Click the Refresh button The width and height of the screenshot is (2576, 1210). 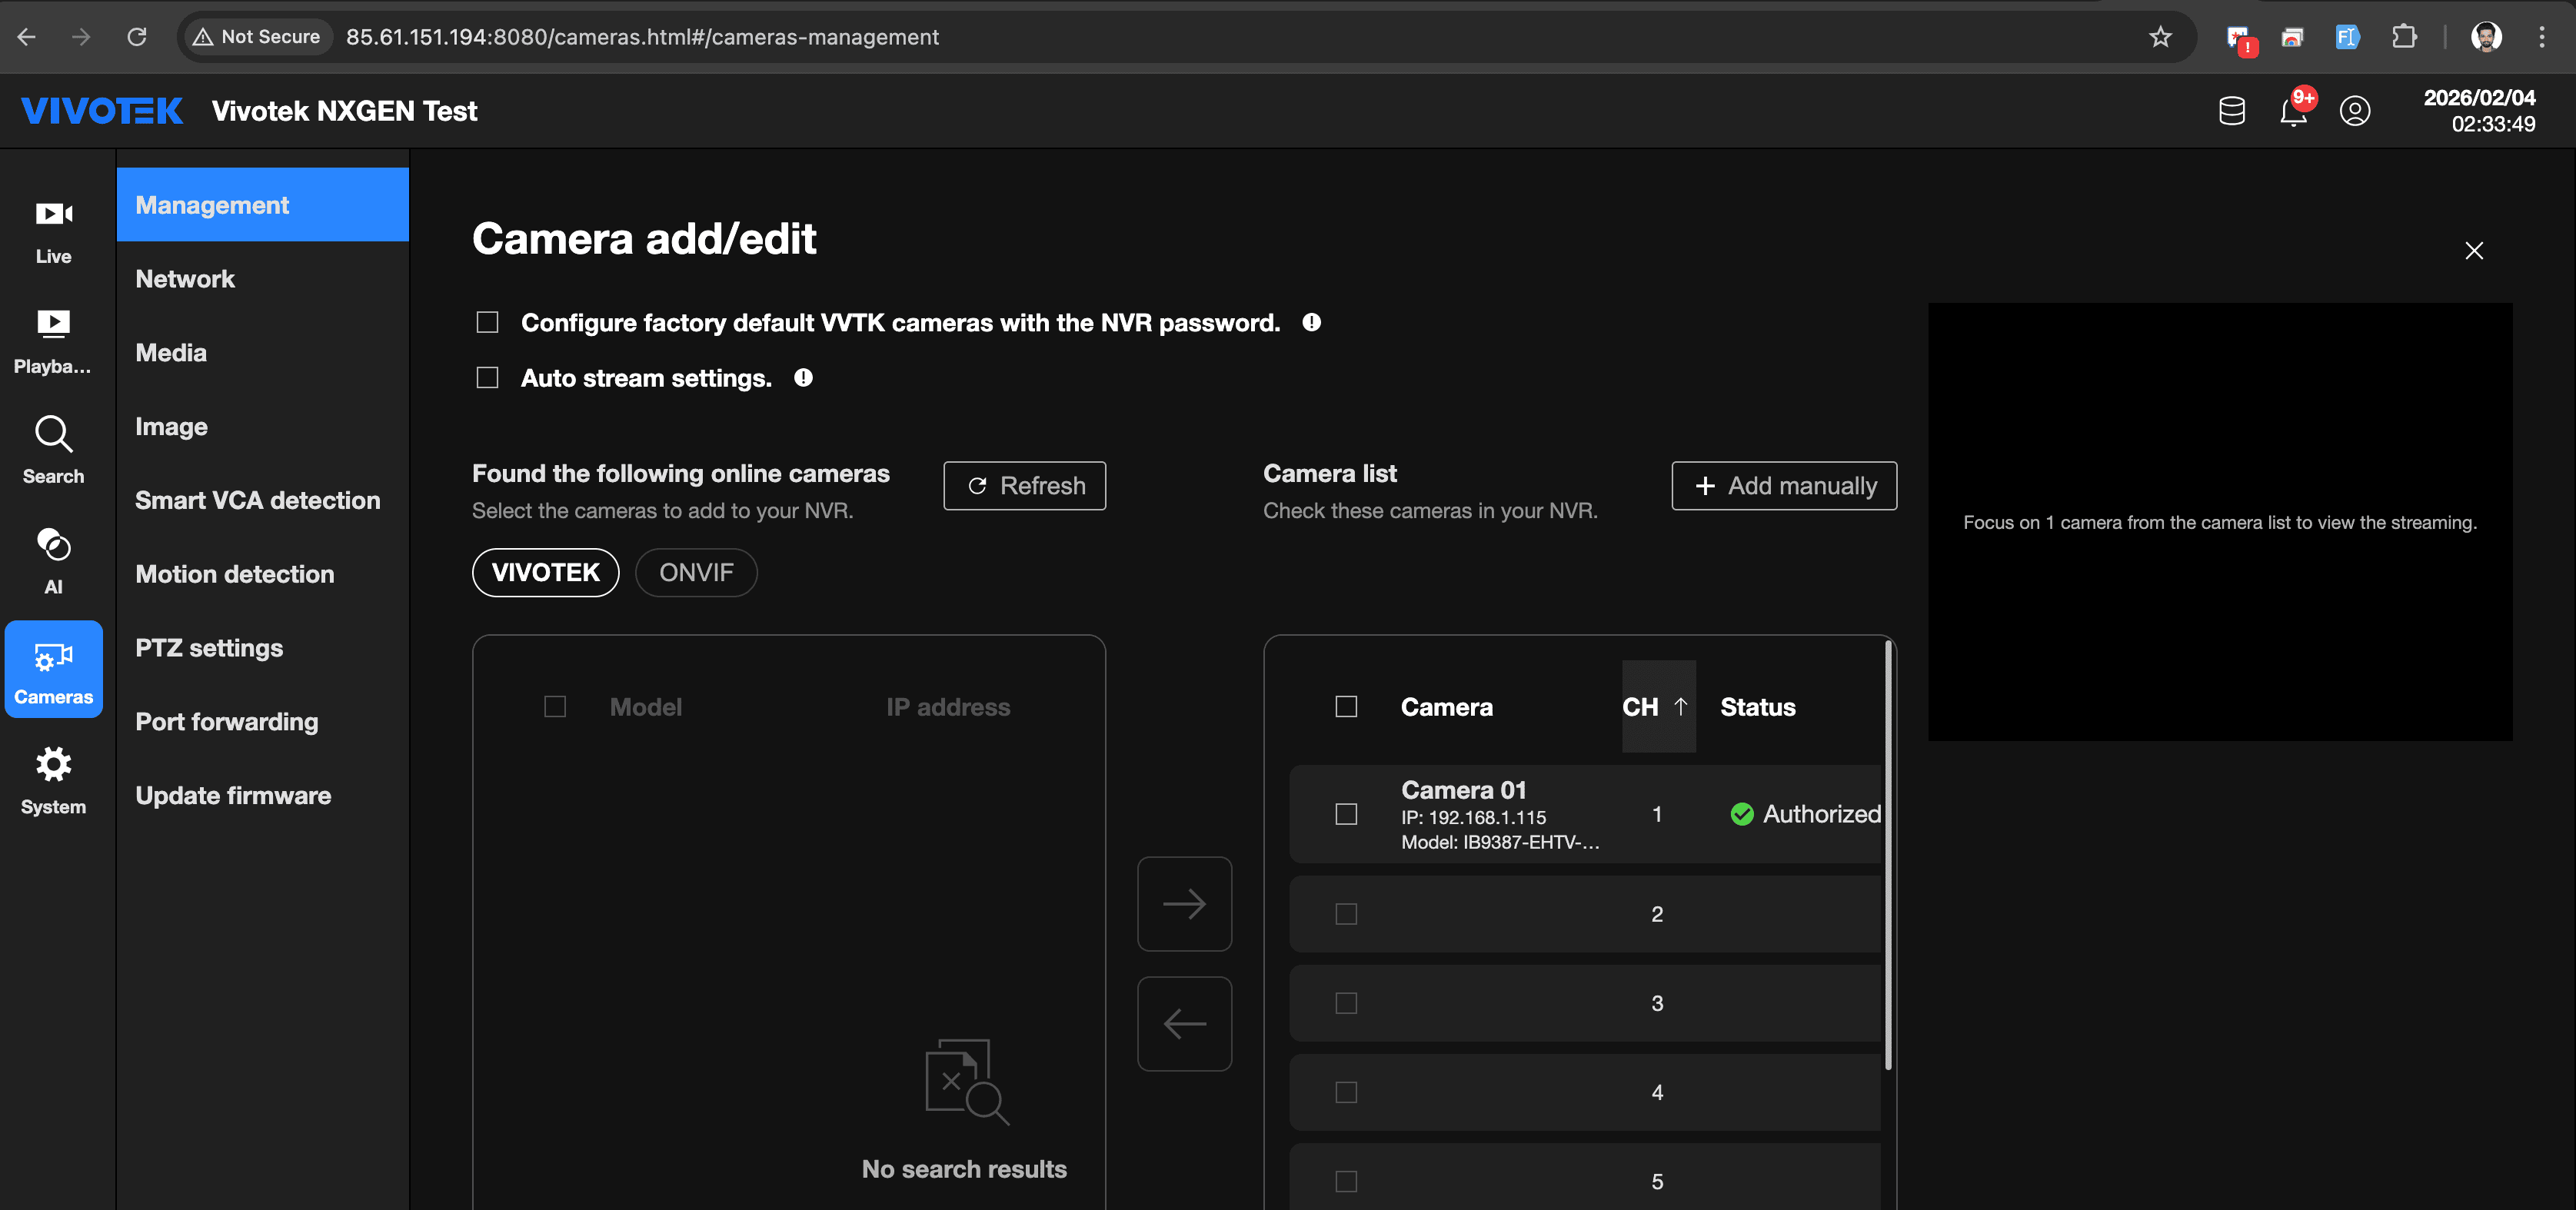[x=1024, y=486]
